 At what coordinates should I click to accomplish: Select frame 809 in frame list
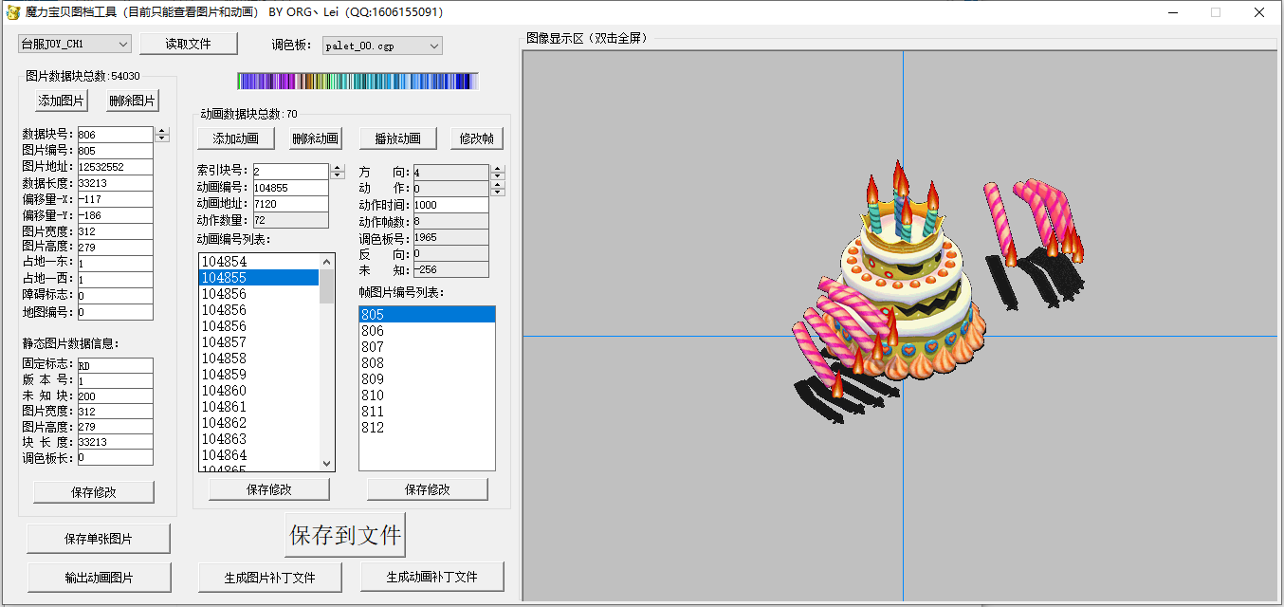(x=427, y=379)
